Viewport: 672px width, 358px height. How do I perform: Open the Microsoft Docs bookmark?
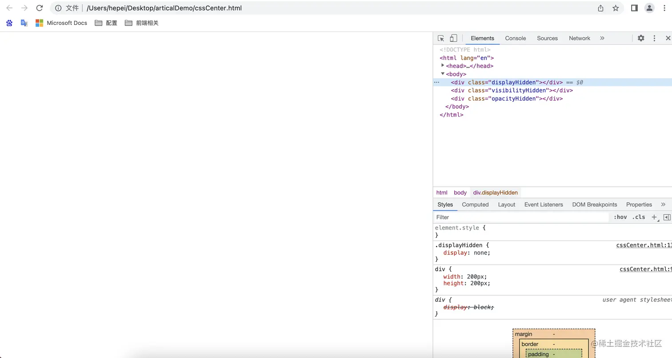click(x=61, y=23)
